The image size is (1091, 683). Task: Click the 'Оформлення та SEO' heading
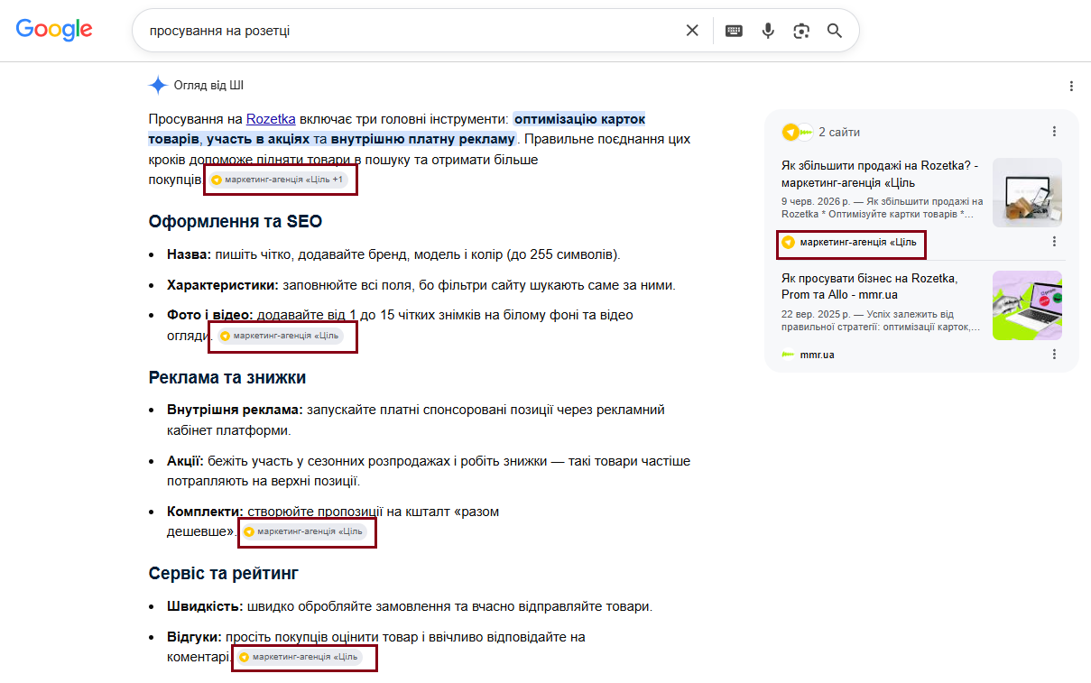point(236,222)
